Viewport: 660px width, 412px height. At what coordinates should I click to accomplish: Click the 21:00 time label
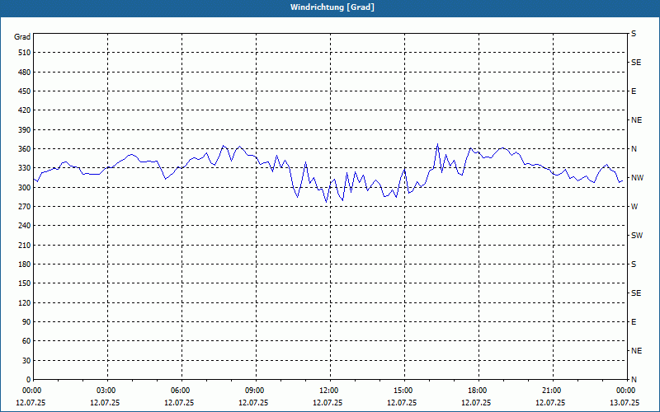click(x=553, y=391)
